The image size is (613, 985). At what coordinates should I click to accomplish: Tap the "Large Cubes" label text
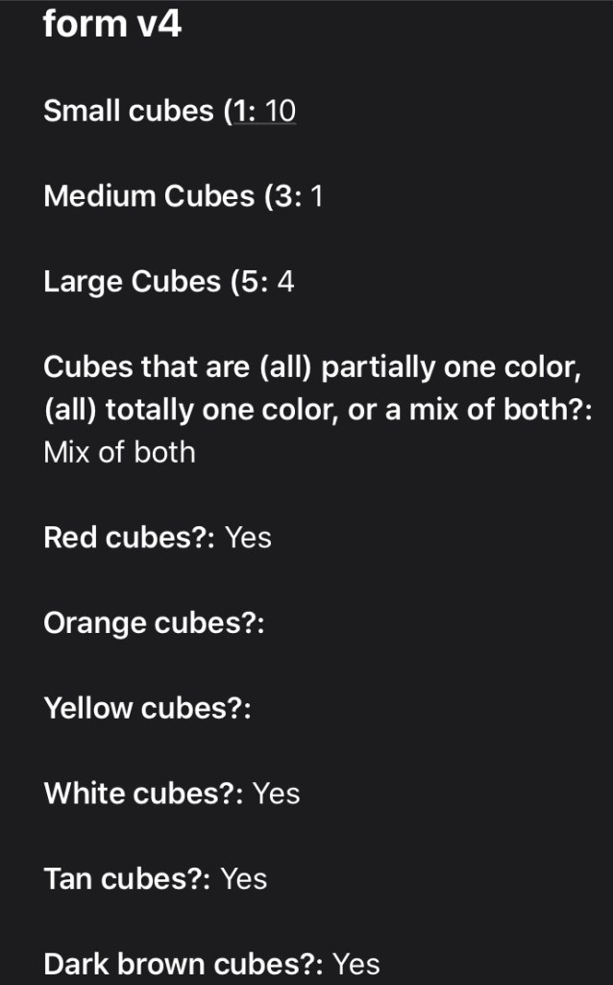point(132,282)
